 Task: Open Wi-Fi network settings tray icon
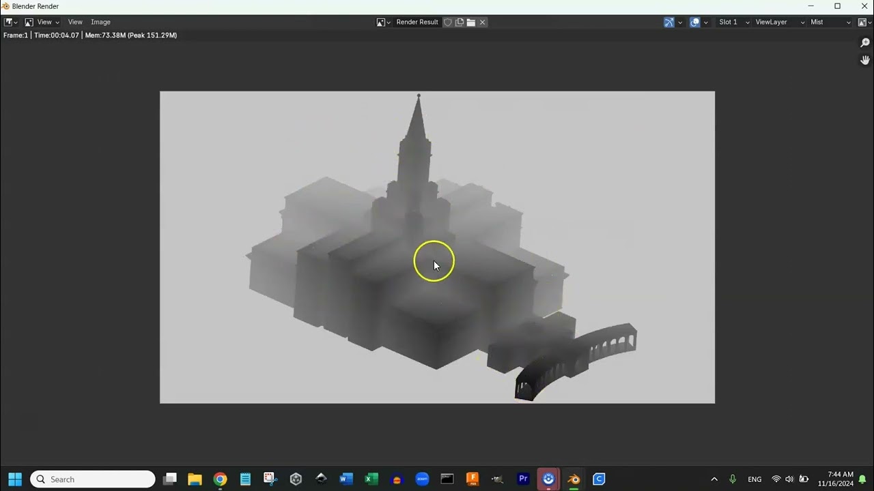click(x=776, y=479)
